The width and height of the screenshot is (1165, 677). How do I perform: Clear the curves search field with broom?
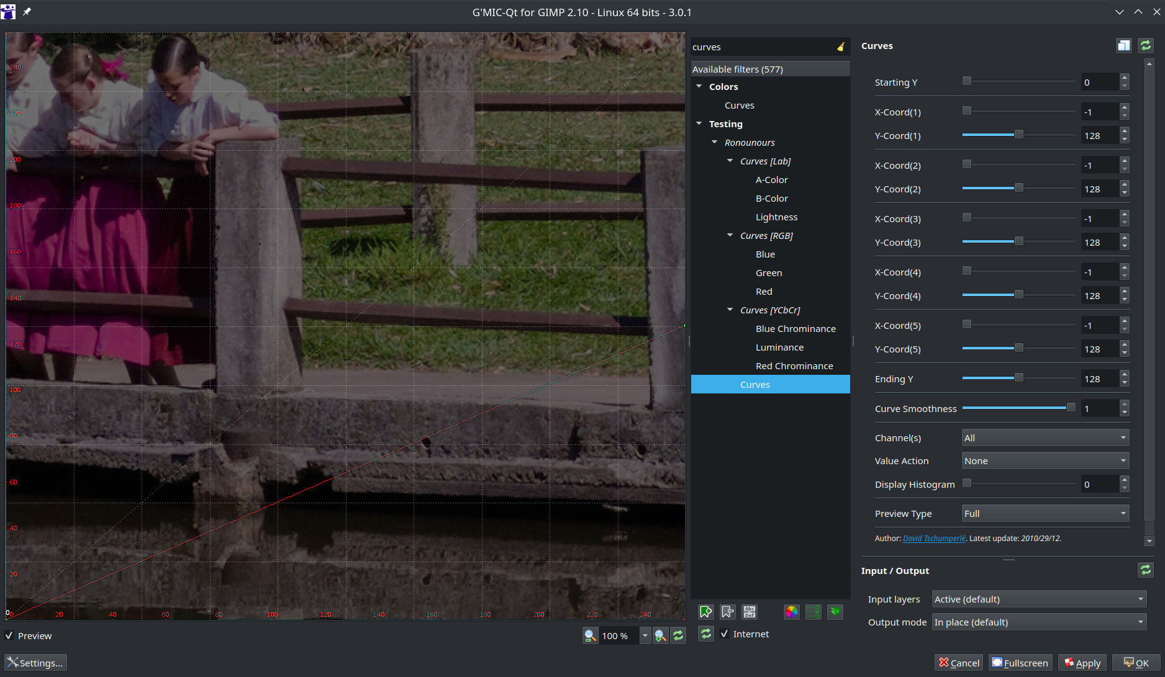tap(840, 47)
